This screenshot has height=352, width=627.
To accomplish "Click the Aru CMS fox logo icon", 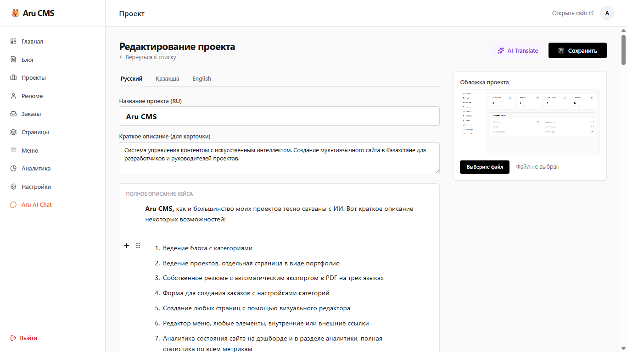I will [x=16, y=13].
